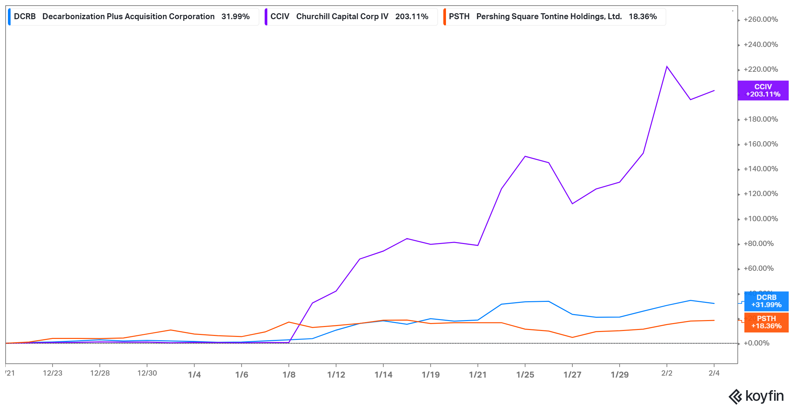
Task: Click the blue DCRB +31.99% price tag
Action: [x=766, y=301]
